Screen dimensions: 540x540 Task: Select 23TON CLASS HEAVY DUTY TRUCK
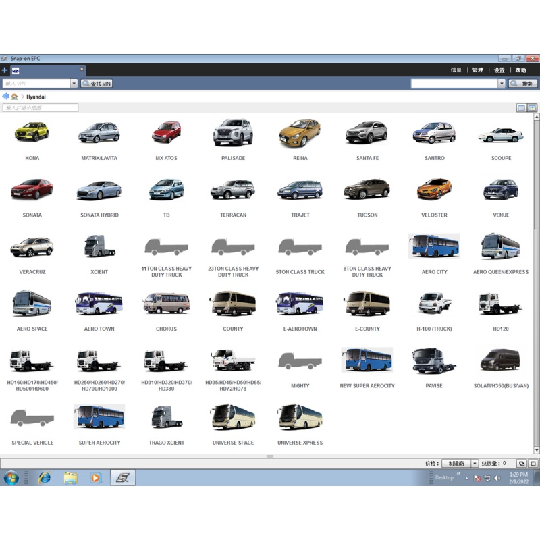(233, 246)
